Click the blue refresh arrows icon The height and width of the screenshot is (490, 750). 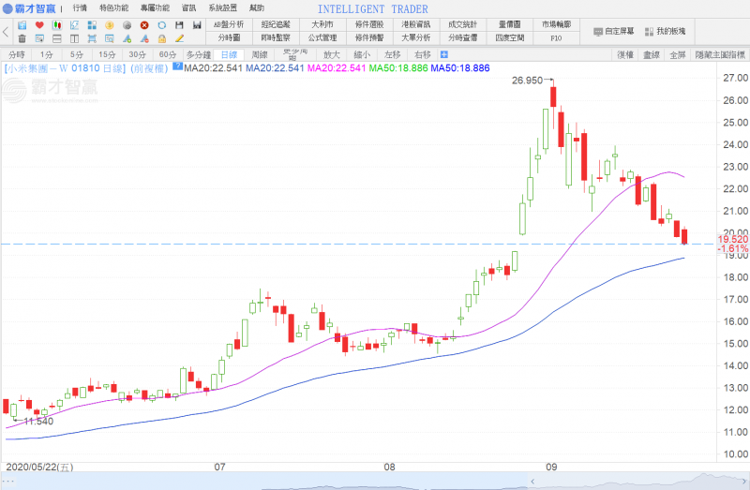pyautogui.click(x=161, y=24)
